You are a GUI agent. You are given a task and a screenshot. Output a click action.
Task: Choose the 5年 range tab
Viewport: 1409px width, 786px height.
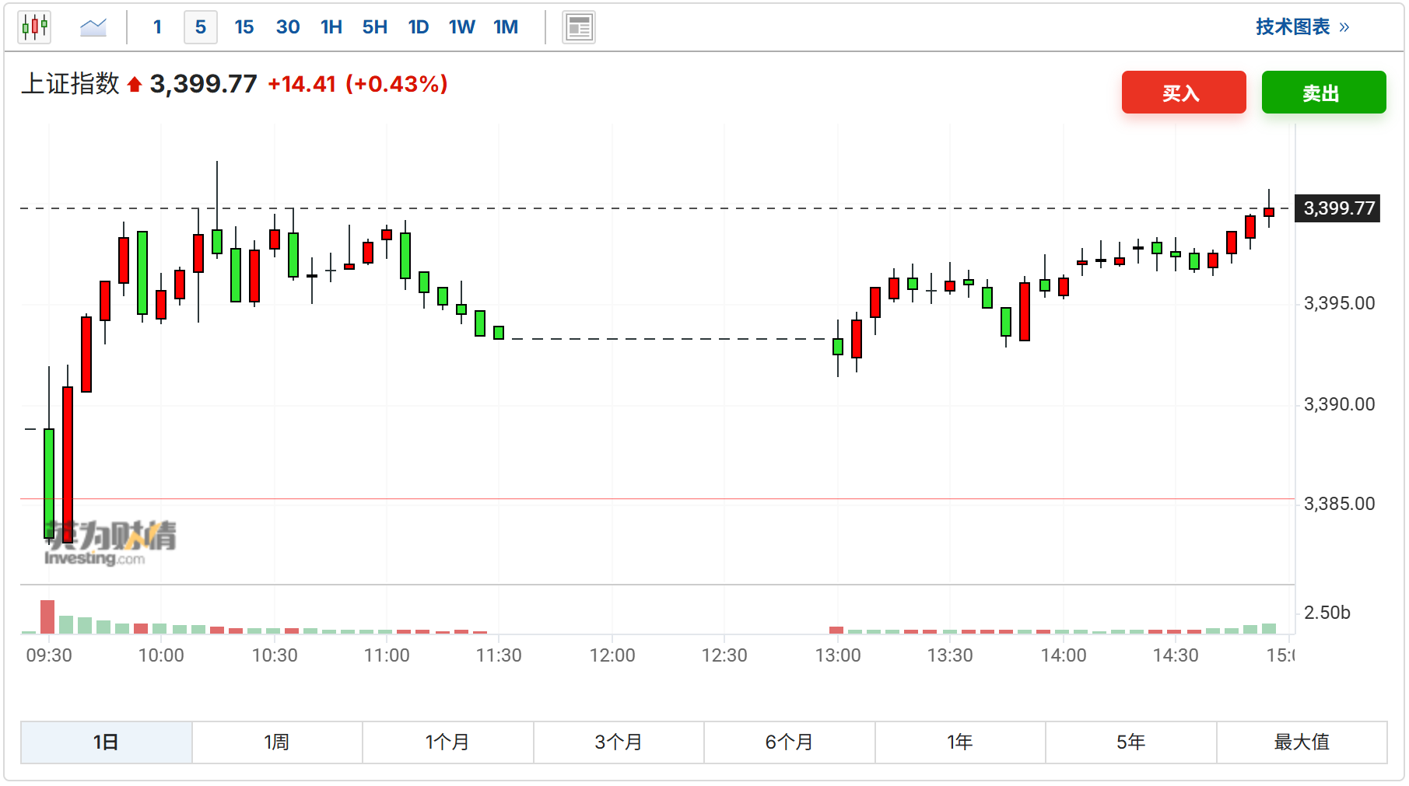click(x=1130, y=742)
